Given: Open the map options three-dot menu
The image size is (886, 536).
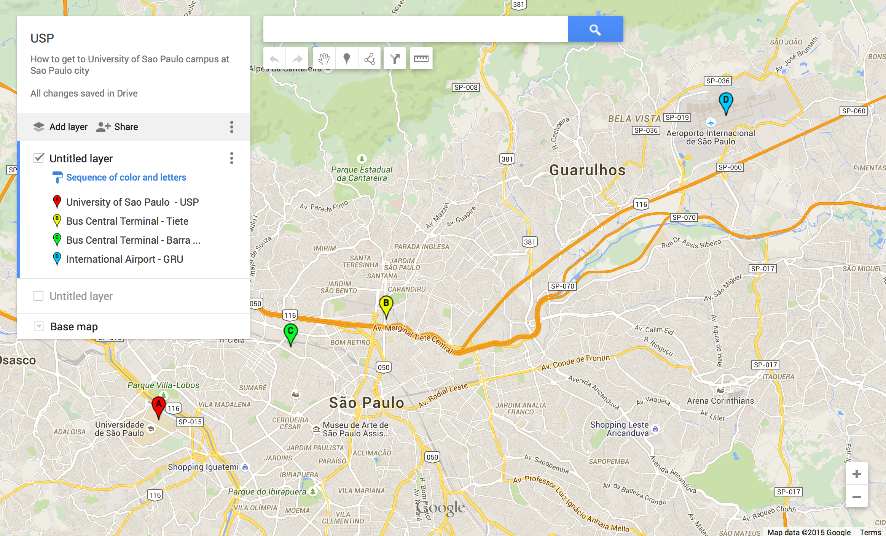Looking at the screenshot, I should [231, 127].
